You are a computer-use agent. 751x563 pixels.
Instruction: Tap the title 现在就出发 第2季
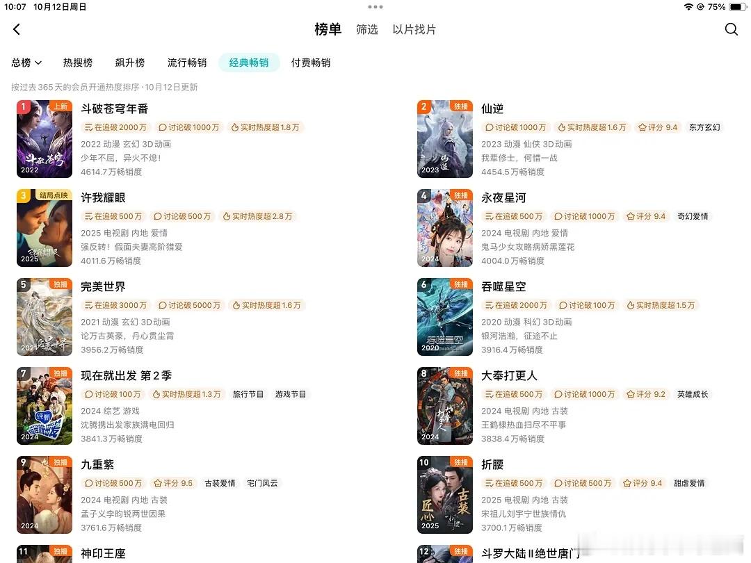[x=126, y=376]
